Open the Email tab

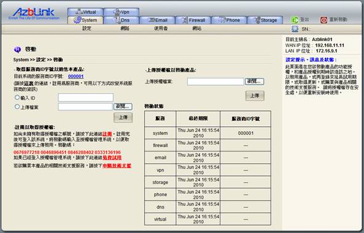coord(157,20)
